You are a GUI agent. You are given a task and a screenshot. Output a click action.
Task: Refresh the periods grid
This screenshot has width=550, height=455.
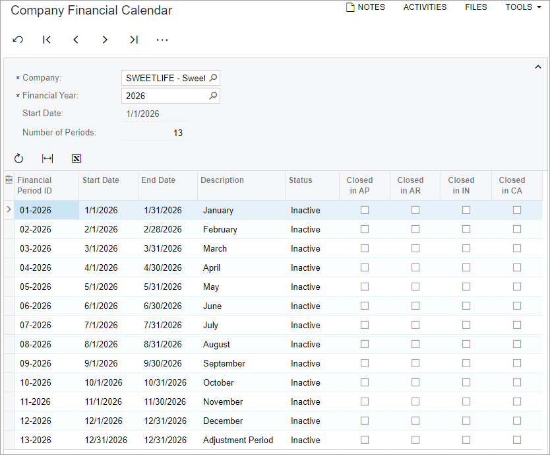pos(18,158)
